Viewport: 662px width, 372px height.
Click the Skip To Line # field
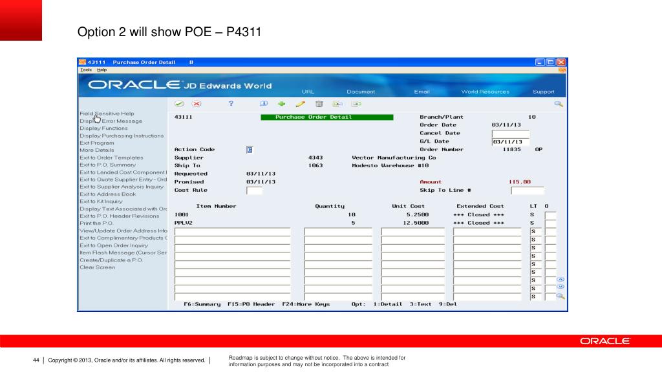[528, 191]
